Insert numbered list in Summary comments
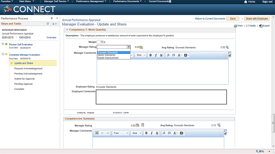Screen dimensions: 275x154 164,133
